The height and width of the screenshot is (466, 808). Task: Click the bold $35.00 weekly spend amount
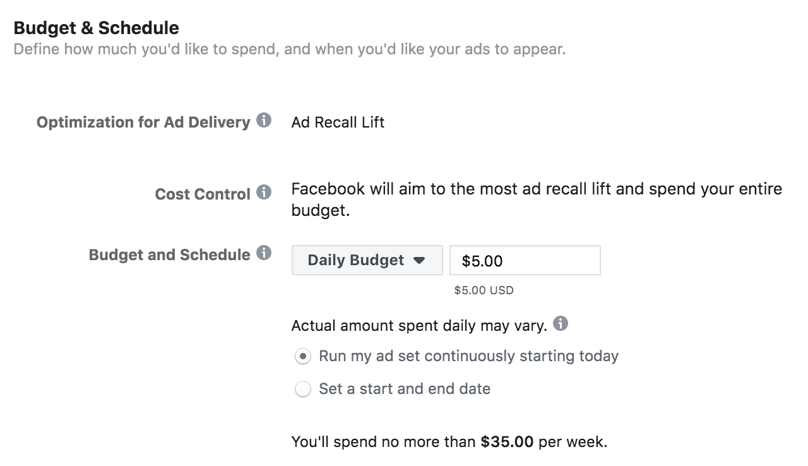pos(507,442)
